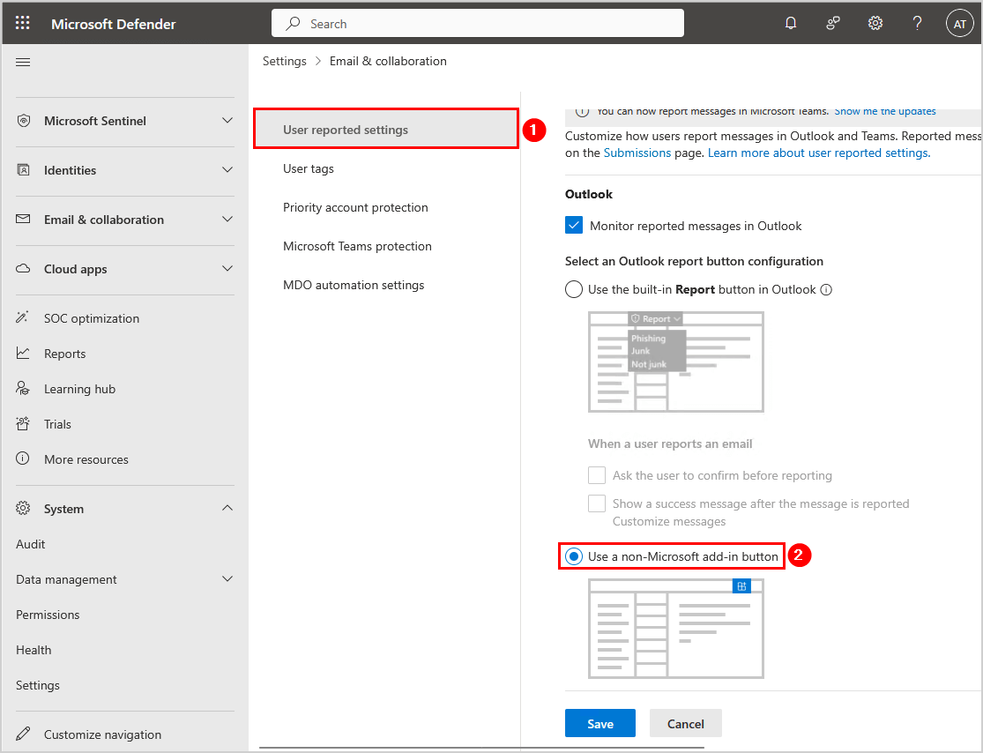
Task: Expand the Cloud apps chevron
Action: [227, 269]
